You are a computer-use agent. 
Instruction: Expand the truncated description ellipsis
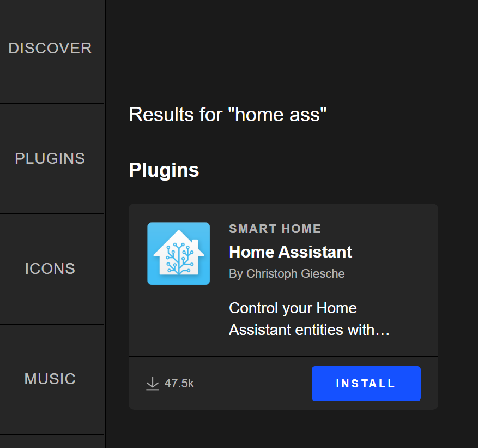[384, 330]
